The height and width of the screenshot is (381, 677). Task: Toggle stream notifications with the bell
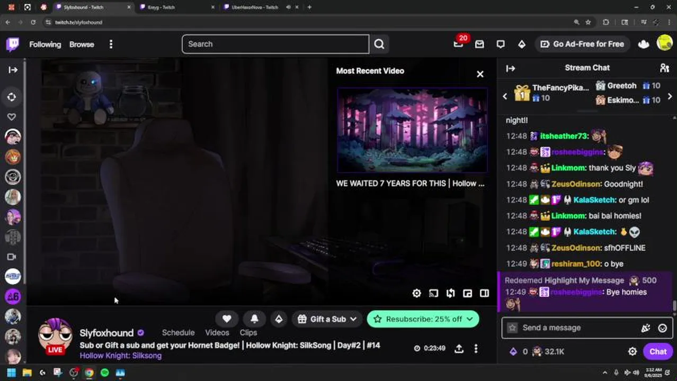point(254,319)
